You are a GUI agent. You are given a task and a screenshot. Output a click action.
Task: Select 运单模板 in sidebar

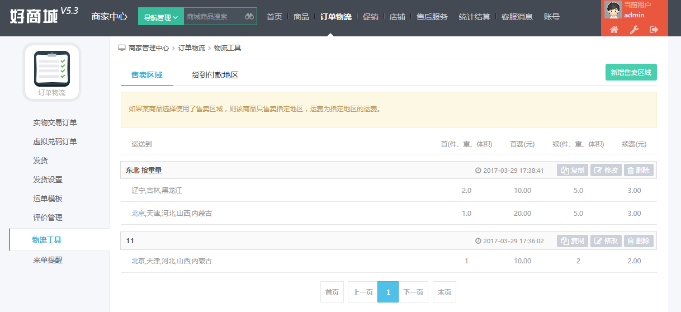(x=48, y=198)
